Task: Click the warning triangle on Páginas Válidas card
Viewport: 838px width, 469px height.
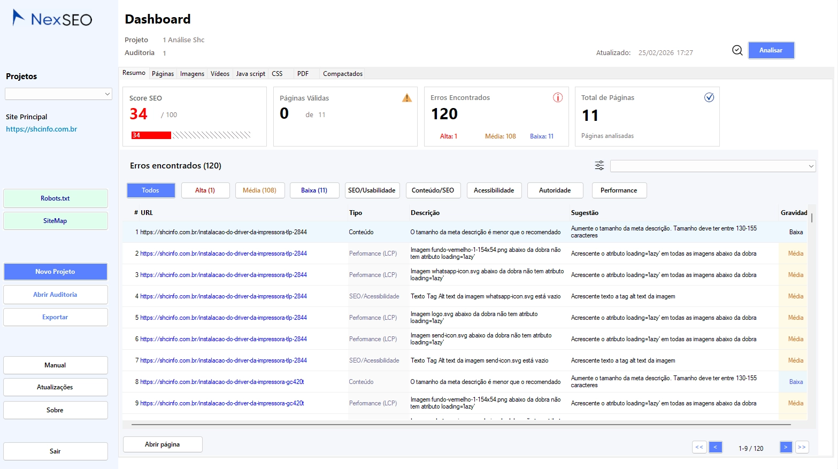Action: (406, 97)
